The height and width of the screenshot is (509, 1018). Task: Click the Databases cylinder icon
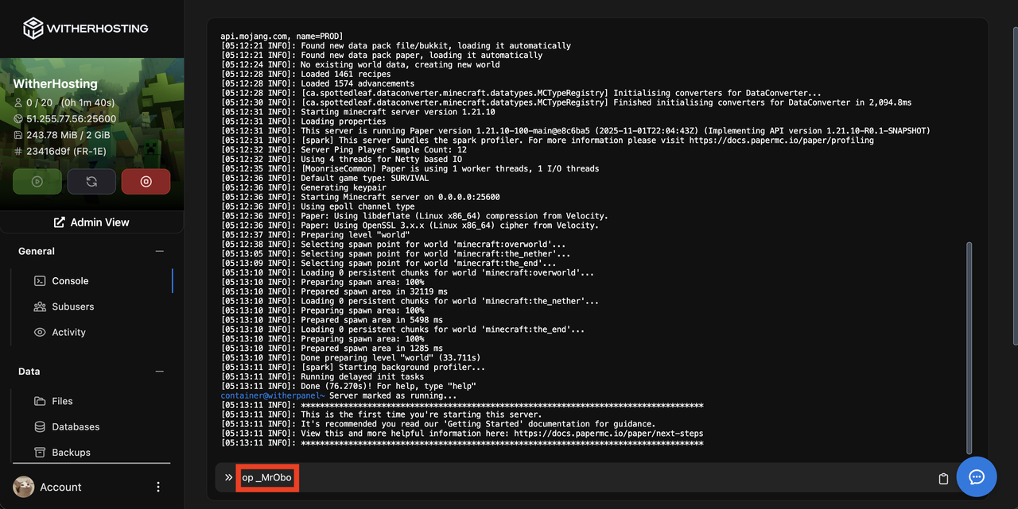pos(40,426)
